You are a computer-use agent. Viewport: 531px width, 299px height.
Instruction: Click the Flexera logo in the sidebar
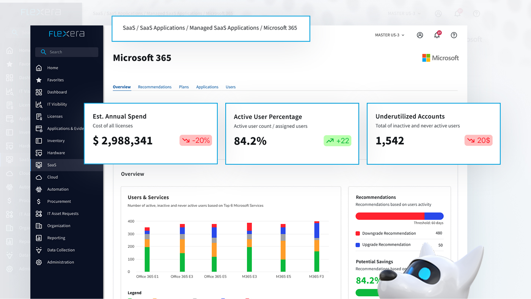67,34
